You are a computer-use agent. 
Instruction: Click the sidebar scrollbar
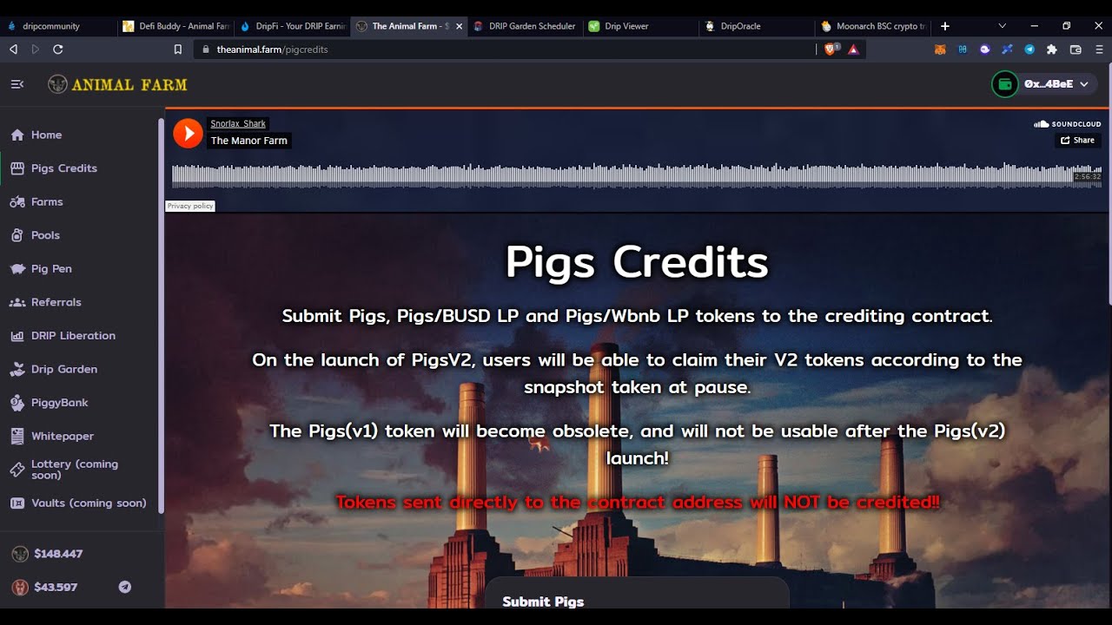click(x=161, y=317)
